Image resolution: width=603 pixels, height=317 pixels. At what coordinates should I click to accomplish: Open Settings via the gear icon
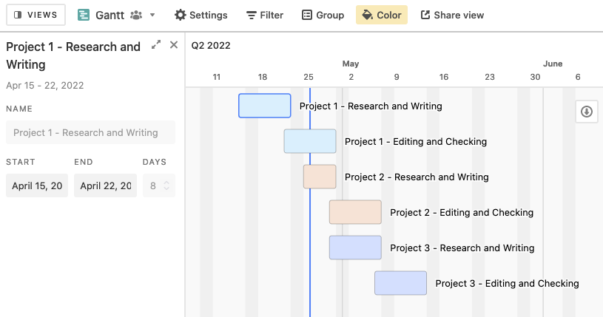tap(180, 15)
